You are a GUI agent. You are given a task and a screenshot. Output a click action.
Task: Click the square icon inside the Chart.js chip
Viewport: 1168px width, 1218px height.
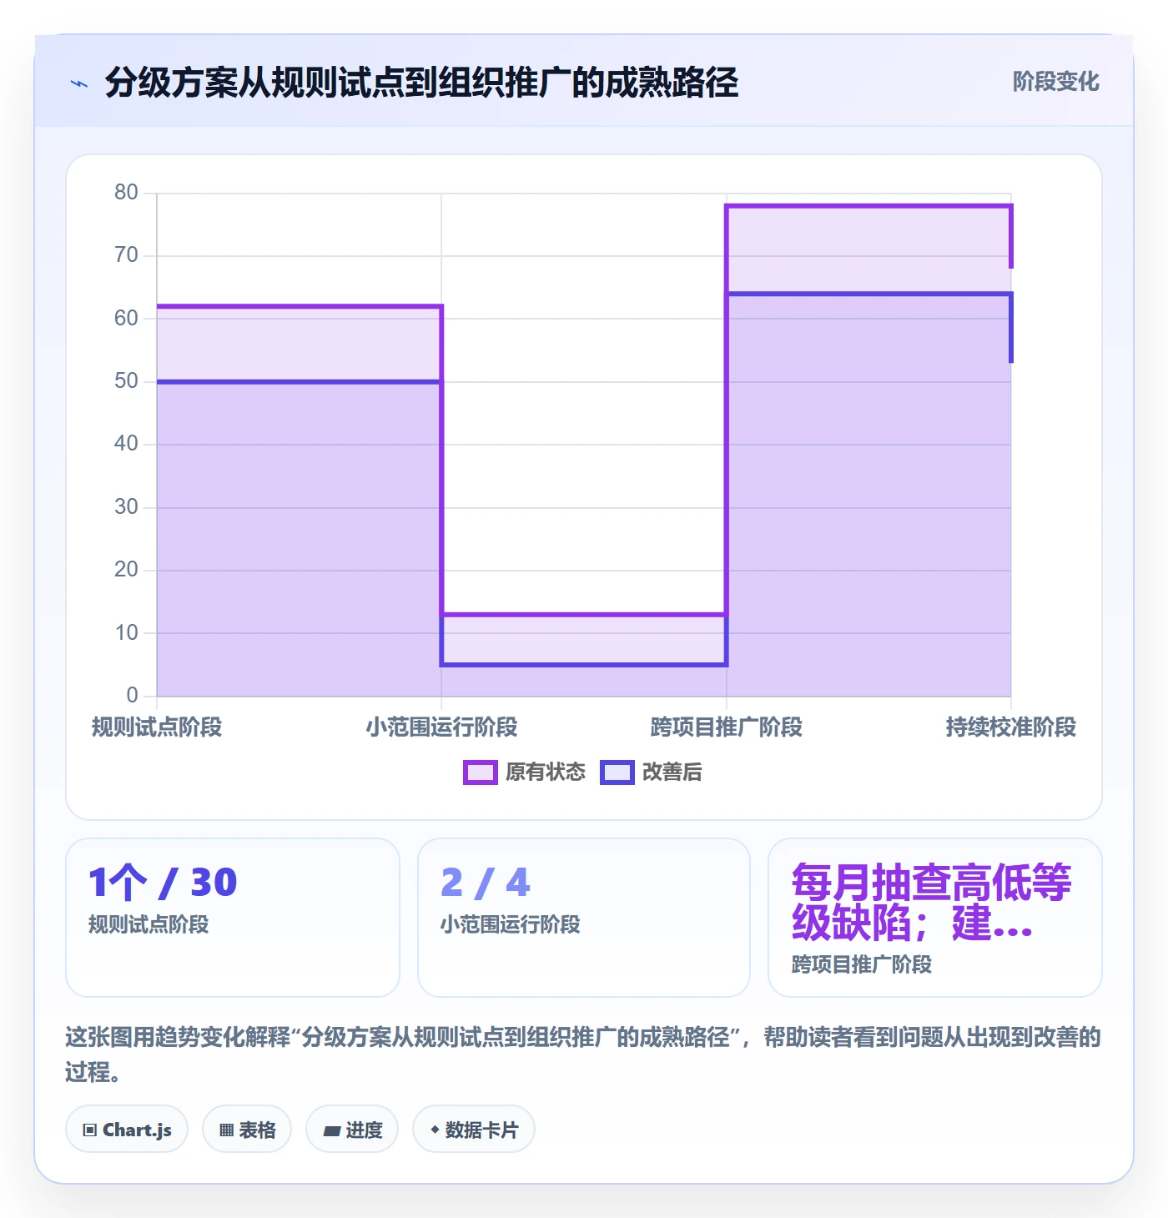90,1130
